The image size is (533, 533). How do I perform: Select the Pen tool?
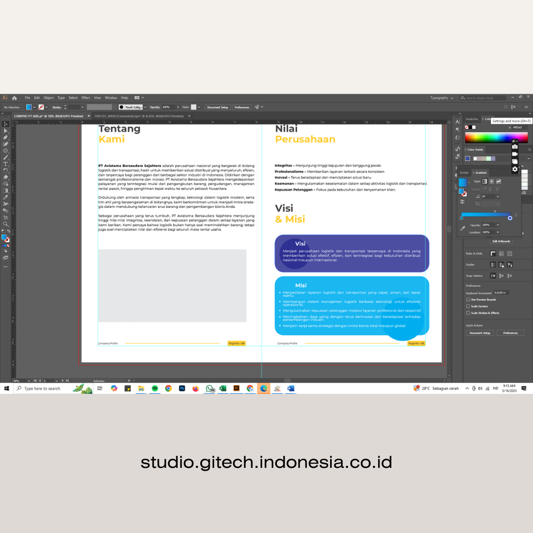pos(5,137)
